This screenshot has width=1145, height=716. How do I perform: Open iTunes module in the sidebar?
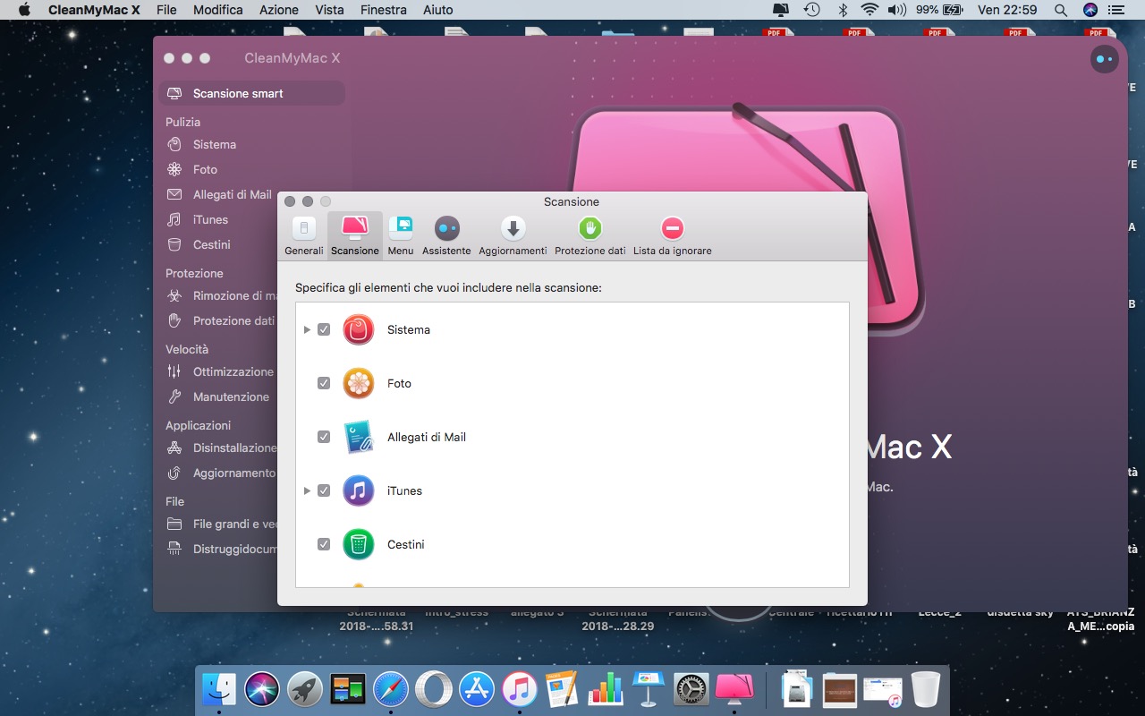click(210, 219)
